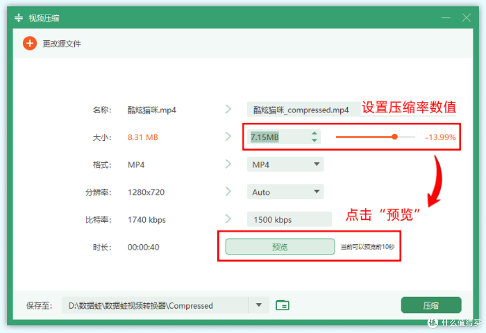Click the compression ratio slider handle
This screenshot has height=333, width=486.
pyautogui.click(x=395, y=137)
